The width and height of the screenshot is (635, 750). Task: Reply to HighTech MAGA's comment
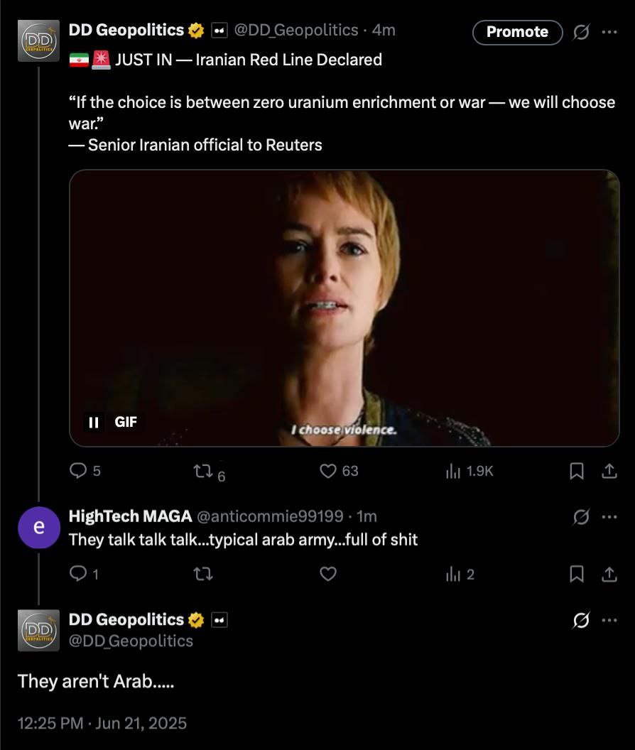click(77, 574)
